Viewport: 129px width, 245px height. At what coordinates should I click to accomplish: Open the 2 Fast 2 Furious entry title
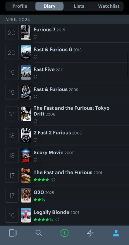52,133
